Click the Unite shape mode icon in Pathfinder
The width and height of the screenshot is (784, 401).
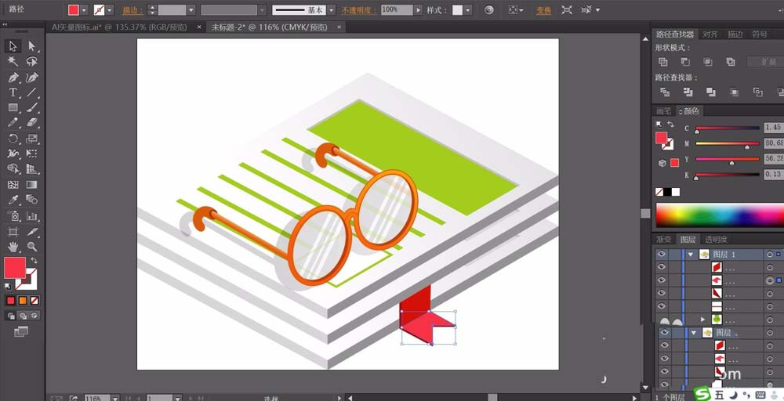(663, 62)
